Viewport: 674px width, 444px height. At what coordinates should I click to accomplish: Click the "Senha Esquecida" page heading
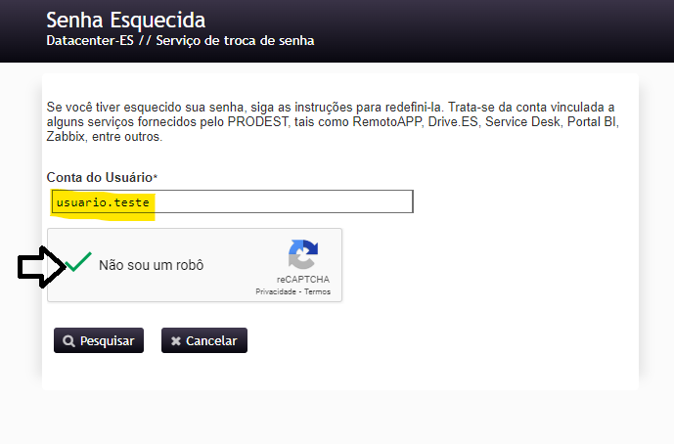point(126,20)
